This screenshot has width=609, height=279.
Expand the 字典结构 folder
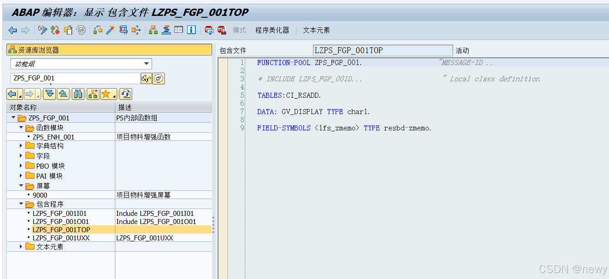(21, 146)
